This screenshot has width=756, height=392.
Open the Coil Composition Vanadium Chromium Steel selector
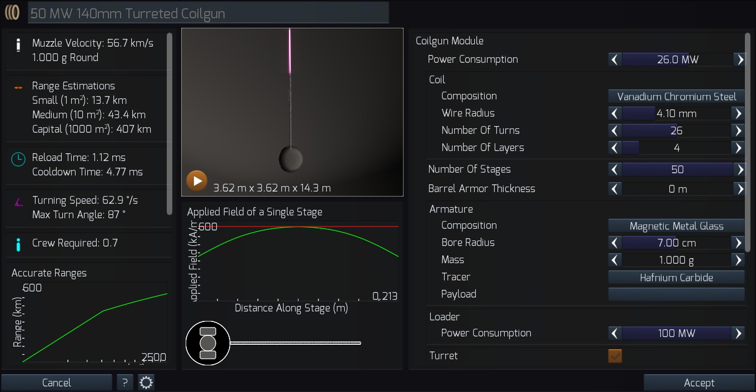(x=677, y=97)
